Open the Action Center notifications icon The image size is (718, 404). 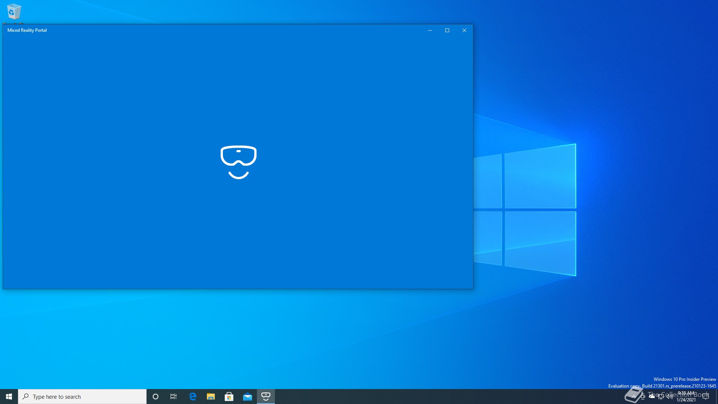click(706, 397)
